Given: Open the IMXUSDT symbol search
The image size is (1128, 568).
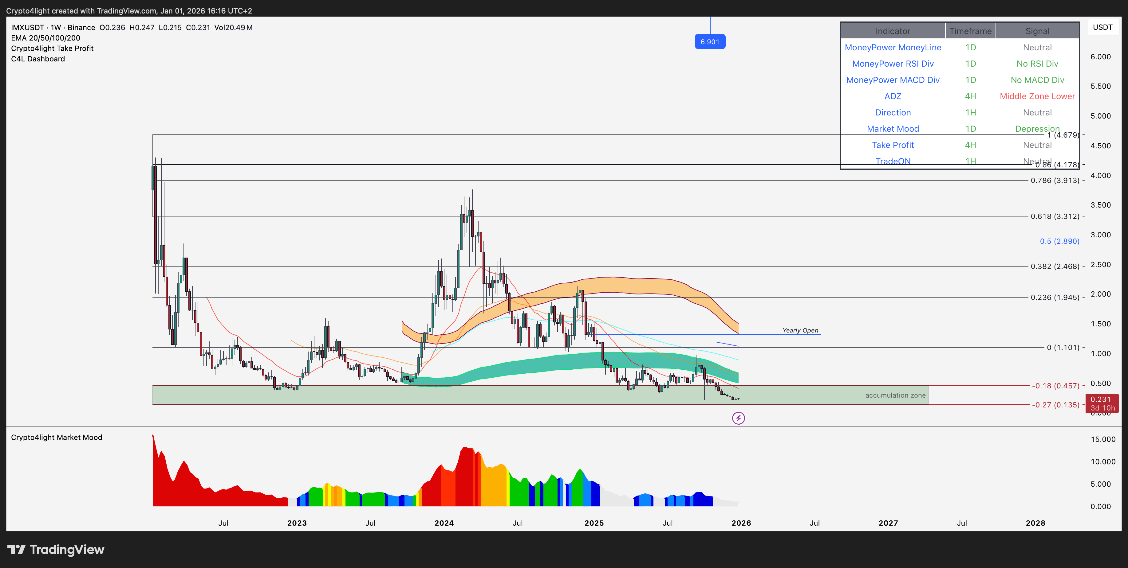Looking at the screenshot, I should click(x=28, y=27).
